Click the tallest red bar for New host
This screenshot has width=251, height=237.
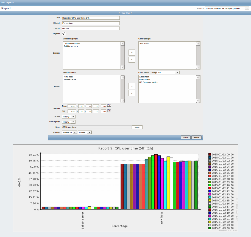click(156, 182)
